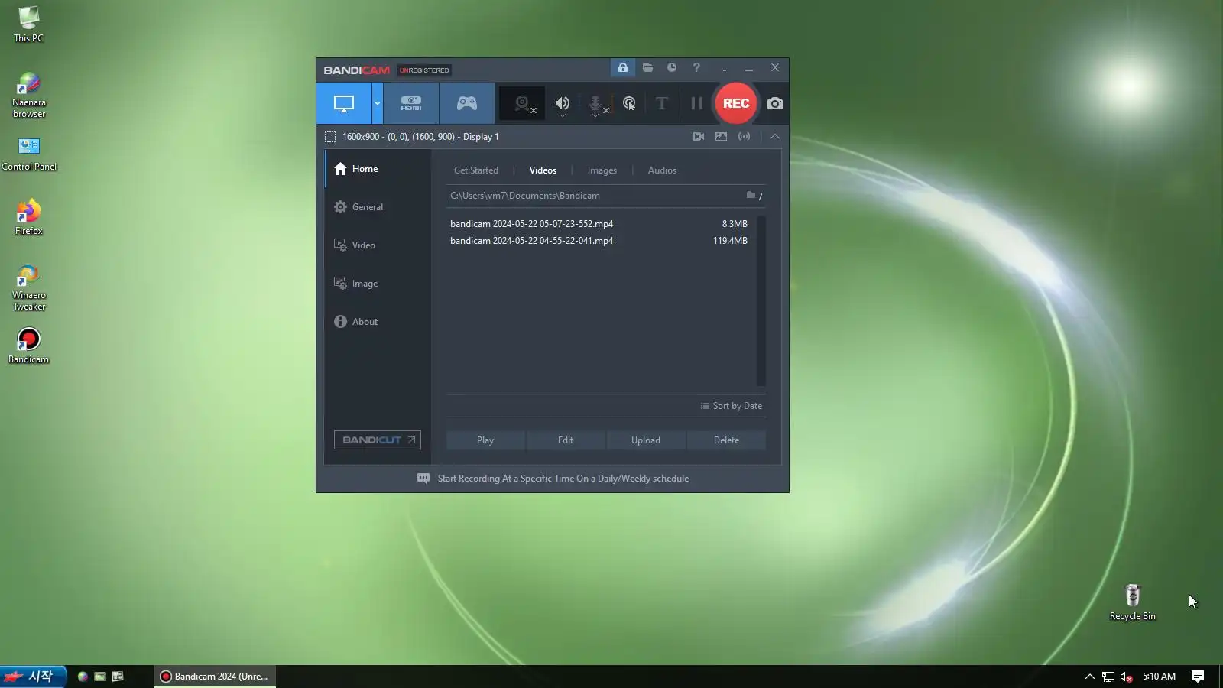1223x688 pixels.
Task: Open the scheduled recording clock icon
Action: [672, 67]
